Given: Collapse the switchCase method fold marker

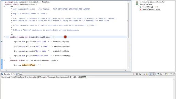Looking at the screenshot, I should click(x=4, y=60).
